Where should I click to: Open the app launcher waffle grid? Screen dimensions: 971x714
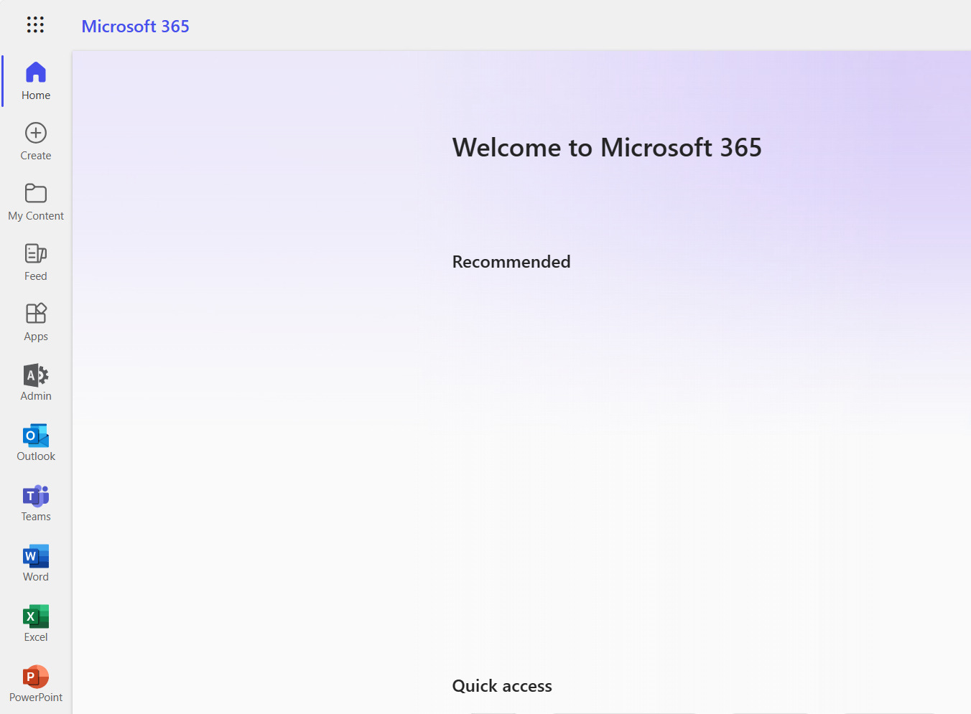click(35, 25)
